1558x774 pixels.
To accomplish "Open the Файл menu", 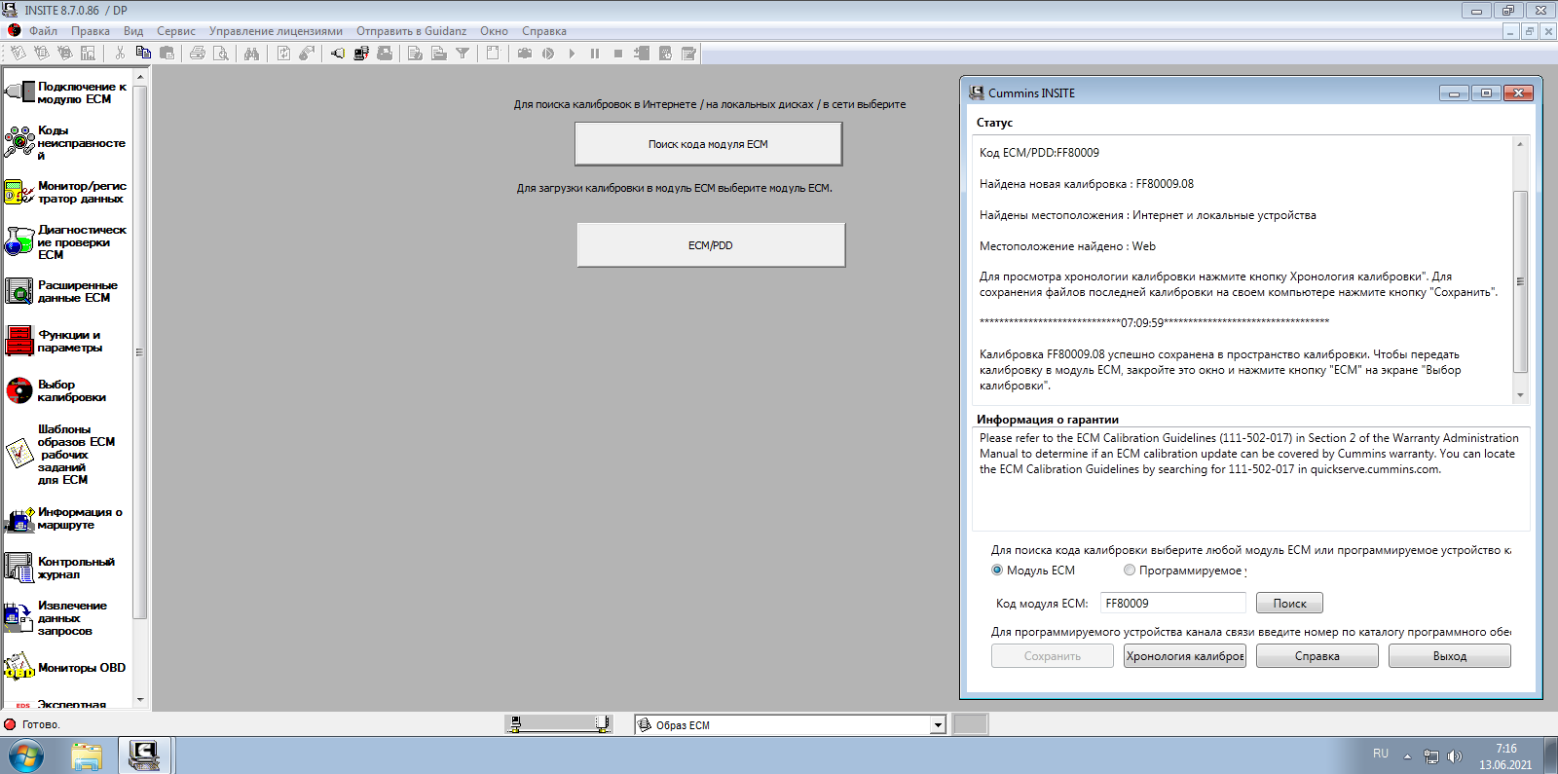I will (43, 31).
